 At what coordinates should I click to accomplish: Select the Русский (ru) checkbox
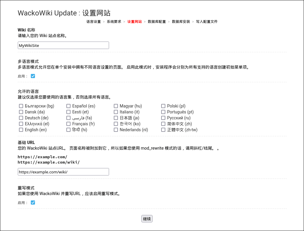point(163,118)
